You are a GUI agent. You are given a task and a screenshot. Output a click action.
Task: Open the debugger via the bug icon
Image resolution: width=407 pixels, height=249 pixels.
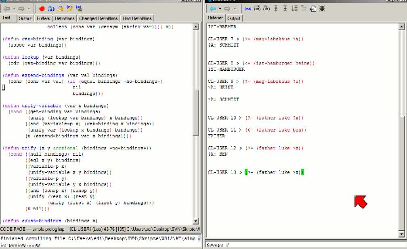coord(322,8)
